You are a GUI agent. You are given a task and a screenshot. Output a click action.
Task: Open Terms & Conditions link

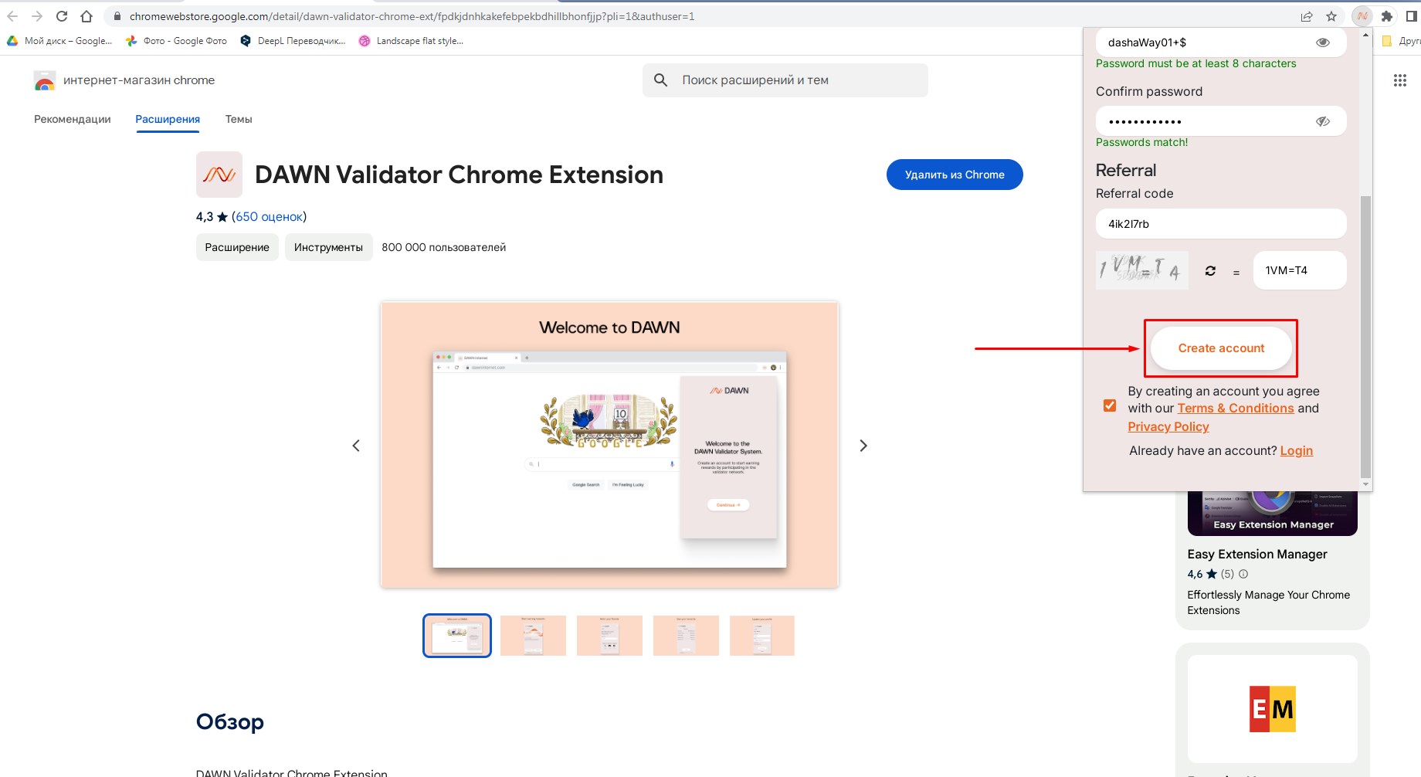pos(1236,408)
